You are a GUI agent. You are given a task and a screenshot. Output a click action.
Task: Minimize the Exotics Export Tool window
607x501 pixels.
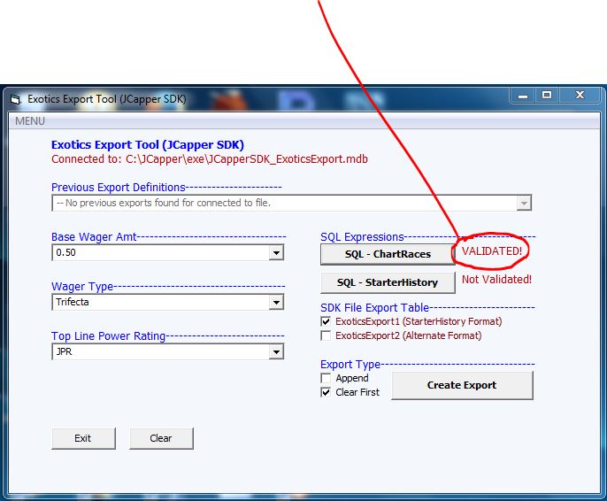[523, 96]
